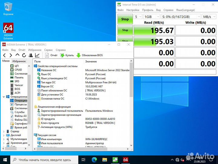Click the Windows search box in taskbar
This screenshot has width=218, height=164.
(x=44, y=160)
